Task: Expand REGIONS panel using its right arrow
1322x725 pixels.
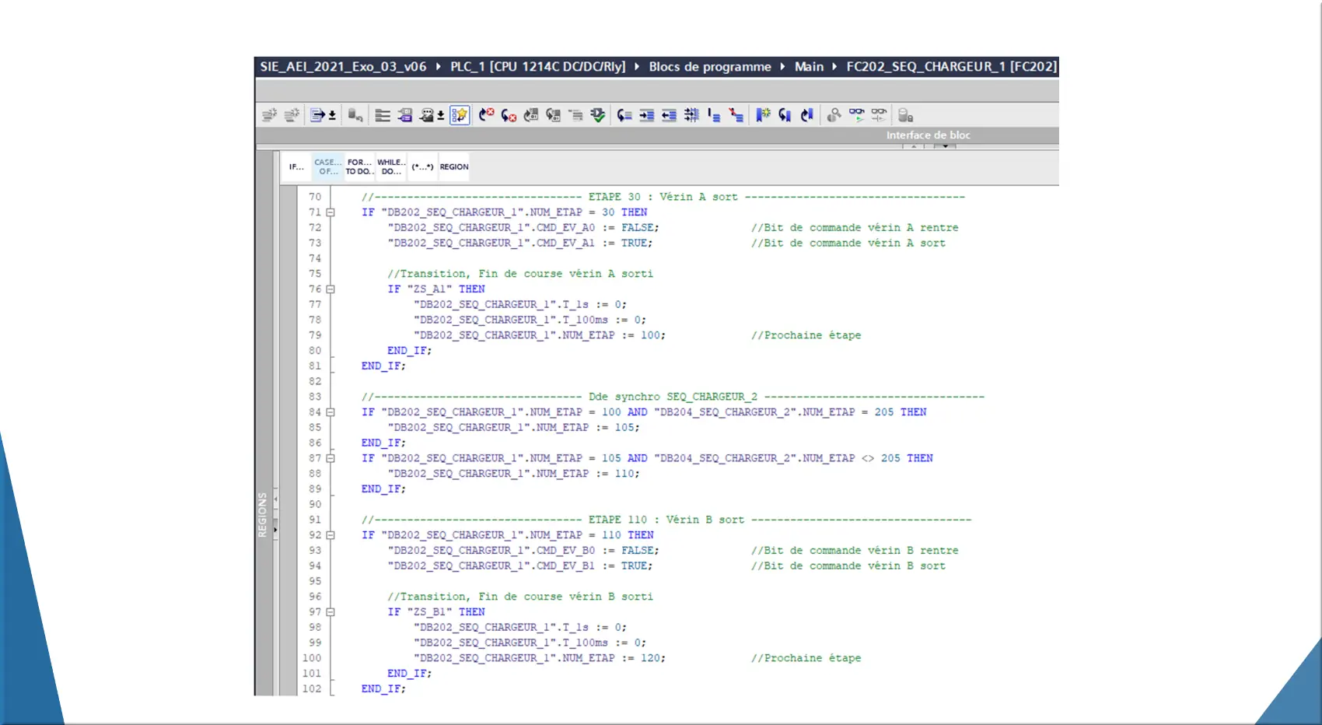Action: [275, 530]
